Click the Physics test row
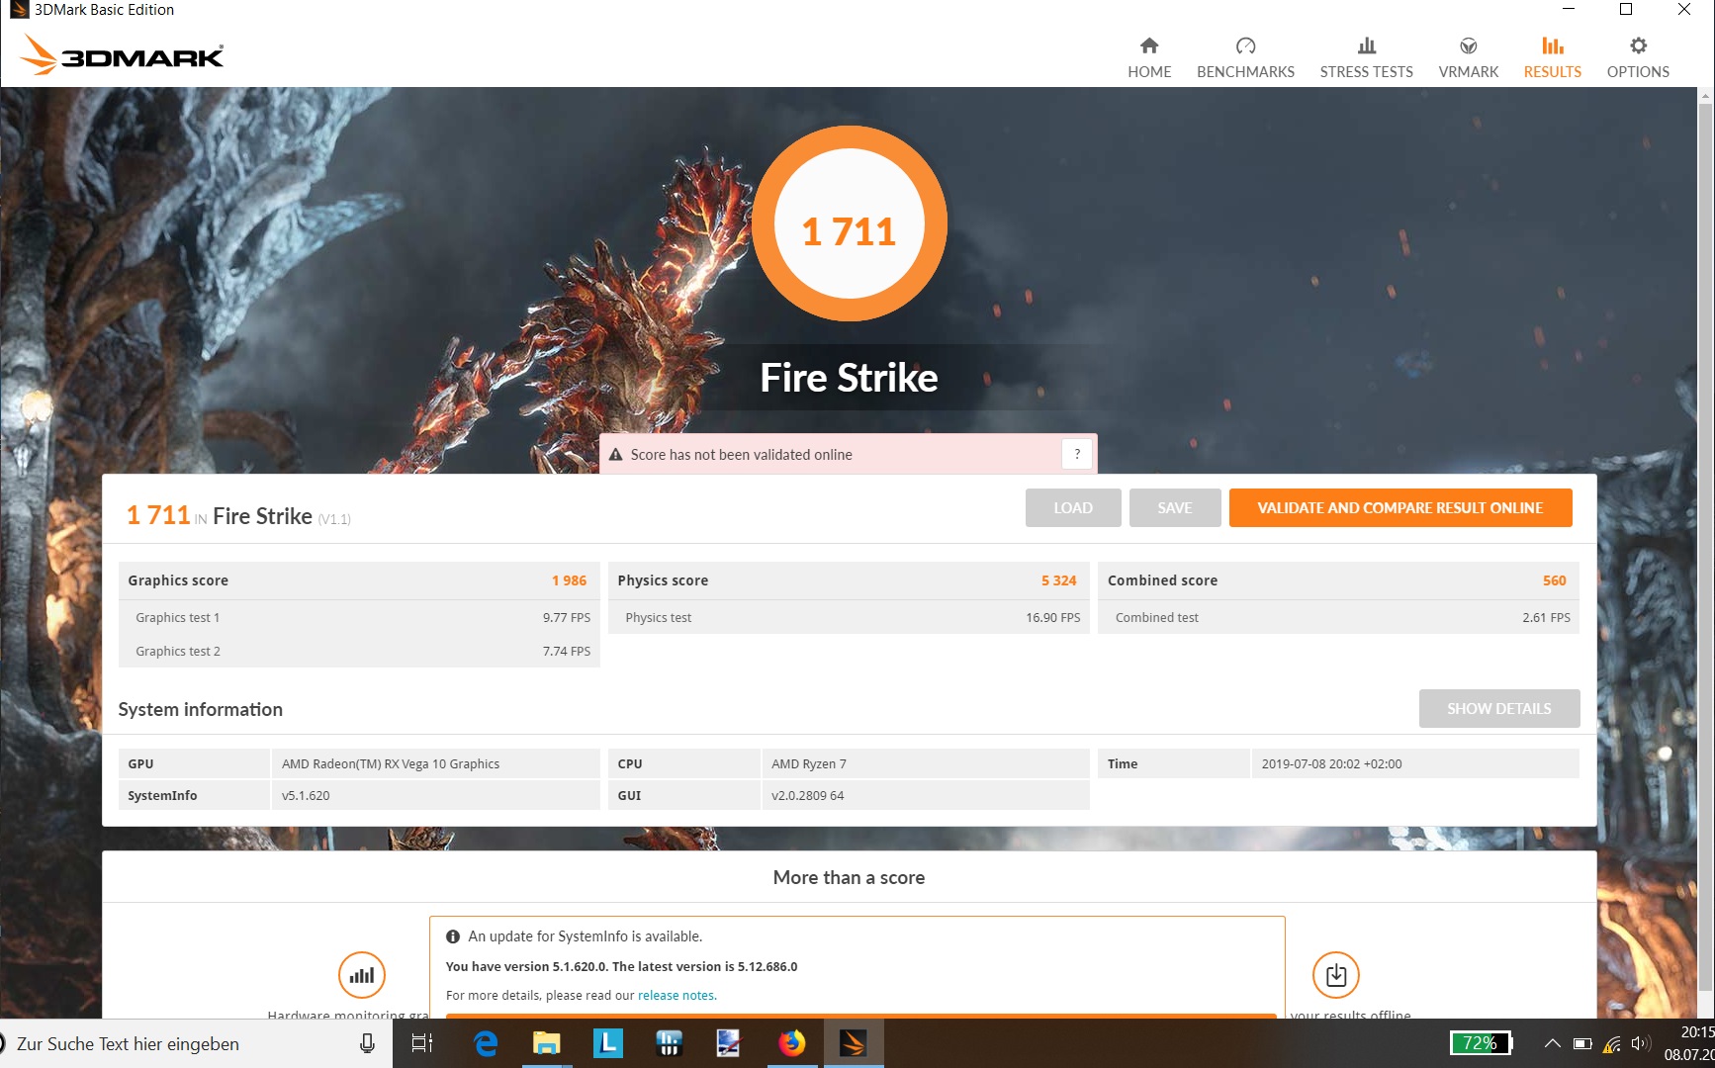 (849, 617)
